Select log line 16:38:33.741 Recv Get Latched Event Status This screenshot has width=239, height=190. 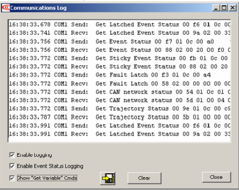tap(120, 33)
